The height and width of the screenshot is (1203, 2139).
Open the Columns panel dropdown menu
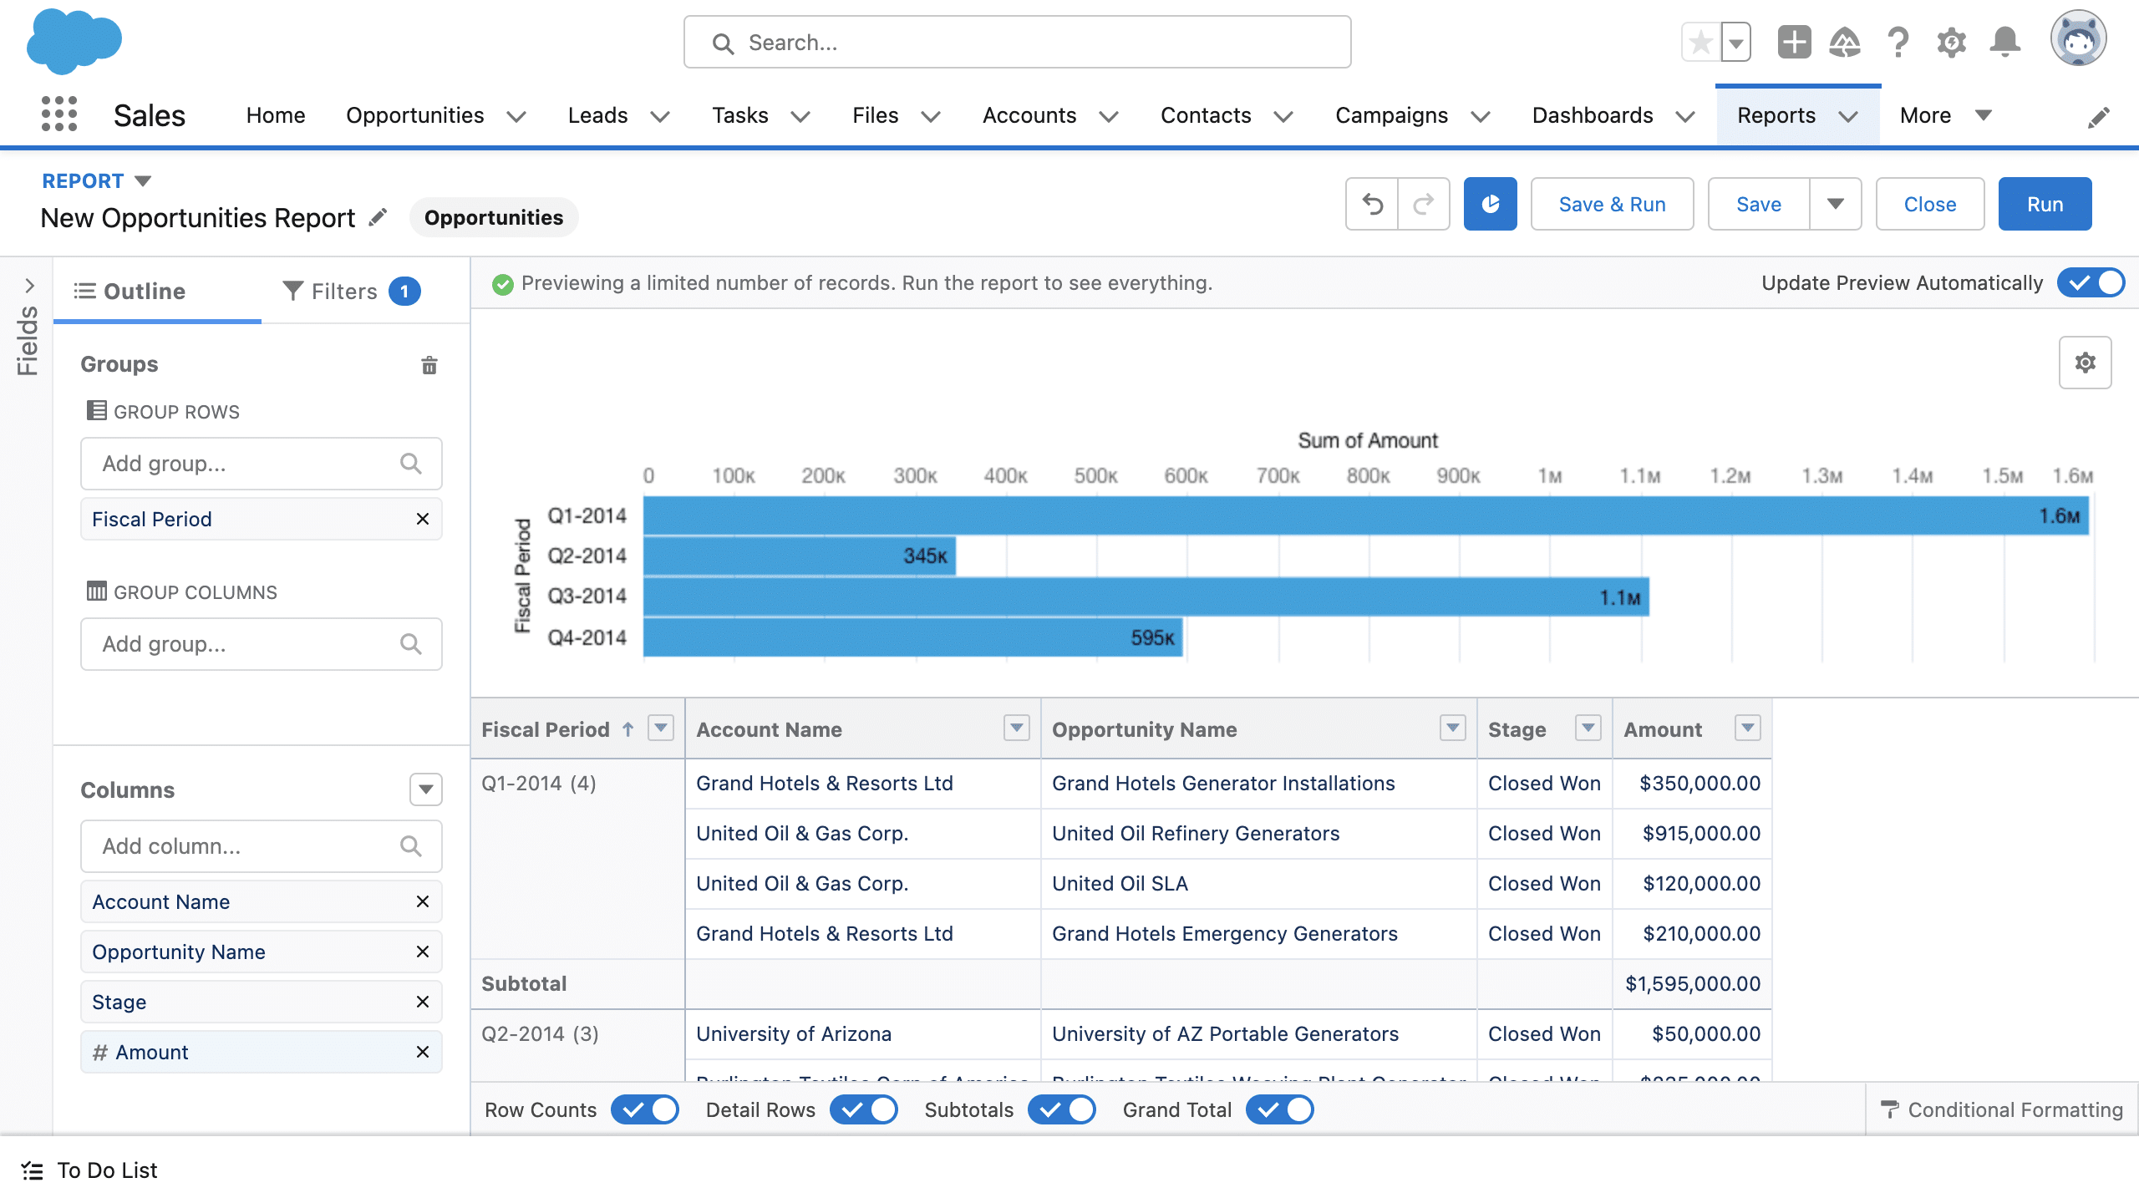coord(425,789)
